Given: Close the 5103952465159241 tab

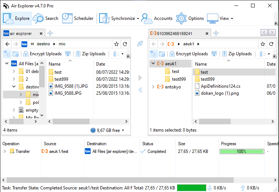Looking at the screenshot, I should (x=207, y=34).
